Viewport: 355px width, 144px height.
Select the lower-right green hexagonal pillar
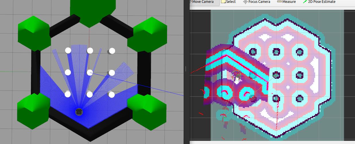[x=147, y=111]
